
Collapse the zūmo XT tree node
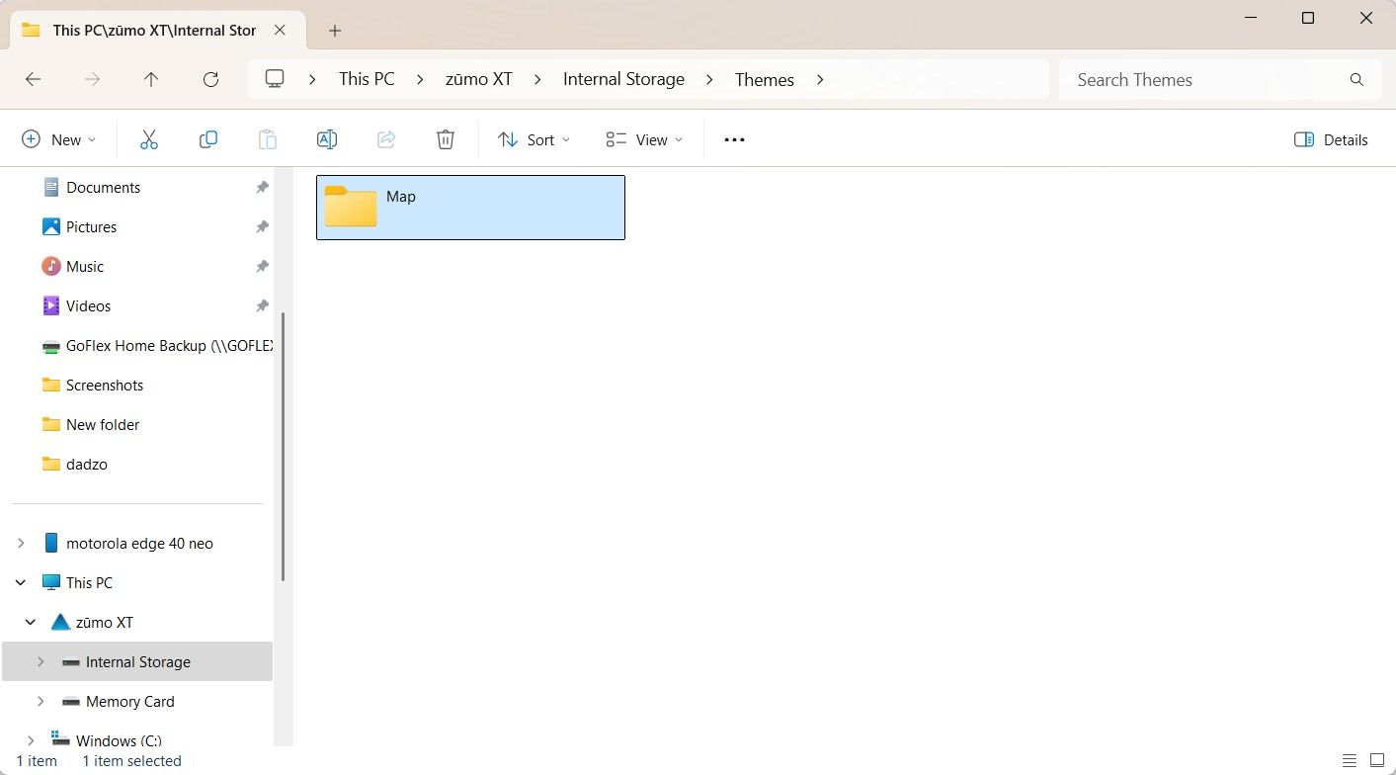(31, 622)
